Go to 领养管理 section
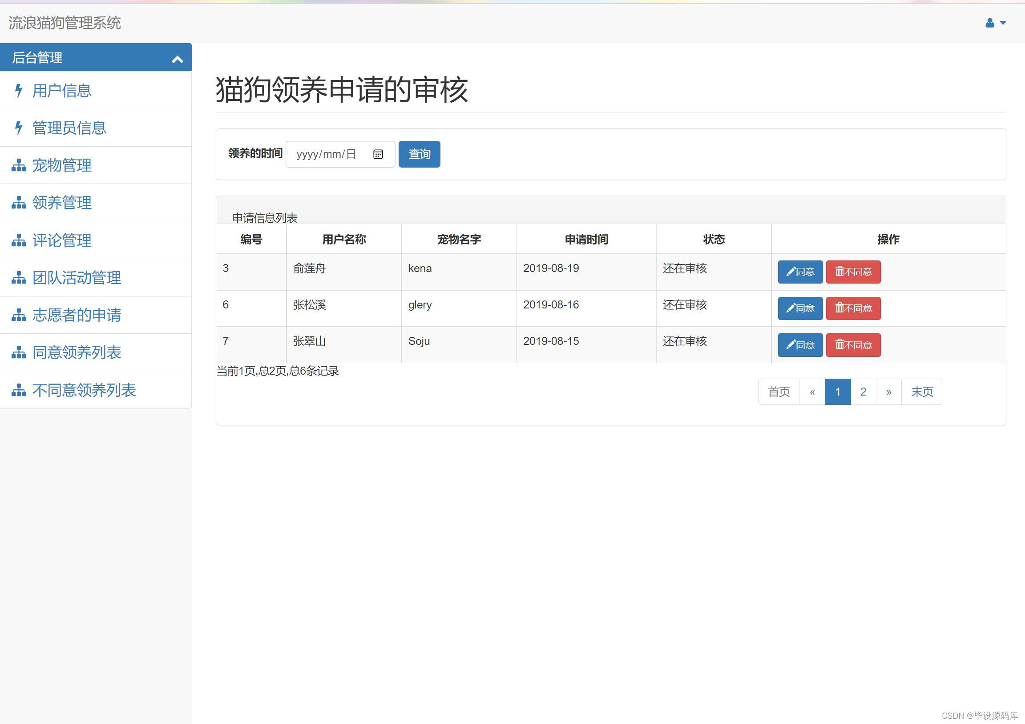The image size is (1025, 724). pos(96,203)
